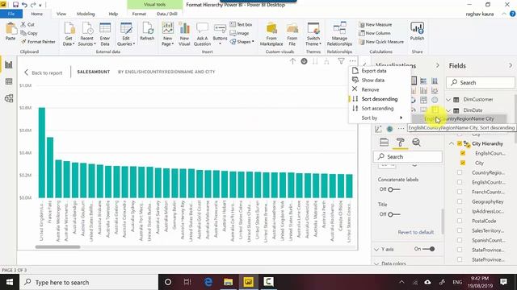Click Revert to default link

coord(415,232)
